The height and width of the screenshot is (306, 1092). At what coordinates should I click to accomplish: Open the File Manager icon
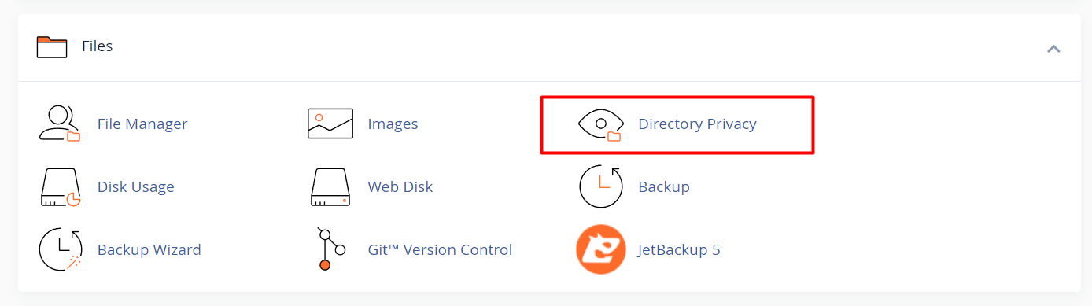click(61, 124)
